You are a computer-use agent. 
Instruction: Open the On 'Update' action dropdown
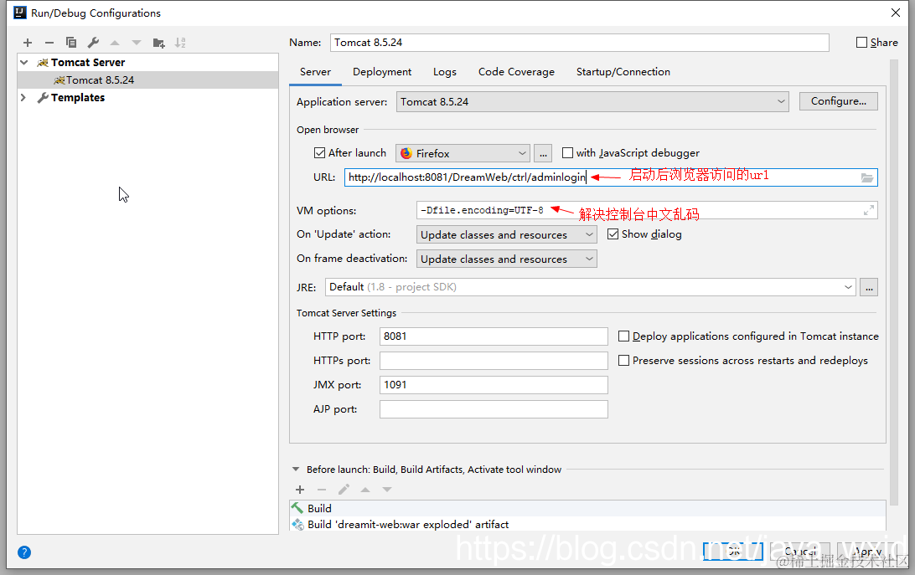[506, 234]
